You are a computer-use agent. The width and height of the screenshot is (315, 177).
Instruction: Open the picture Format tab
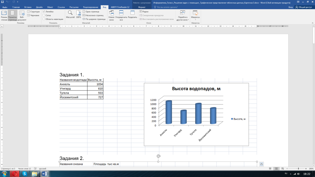[142, 7]
